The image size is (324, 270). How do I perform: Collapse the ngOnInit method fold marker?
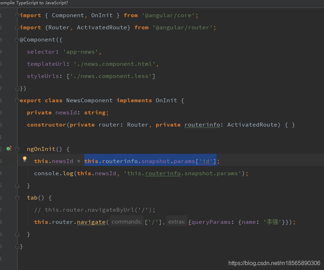(17, 149)
